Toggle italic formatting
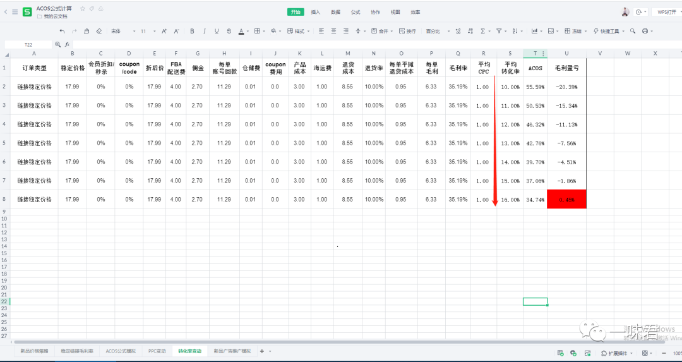 pyautogui.click(x=204, y=31)
